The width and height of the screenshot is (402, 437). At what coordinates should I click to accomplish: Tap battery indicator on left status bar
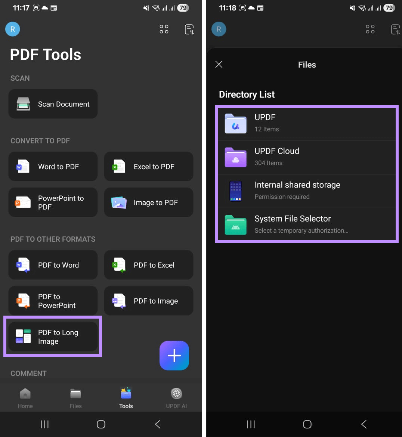(x=183, y=8)
